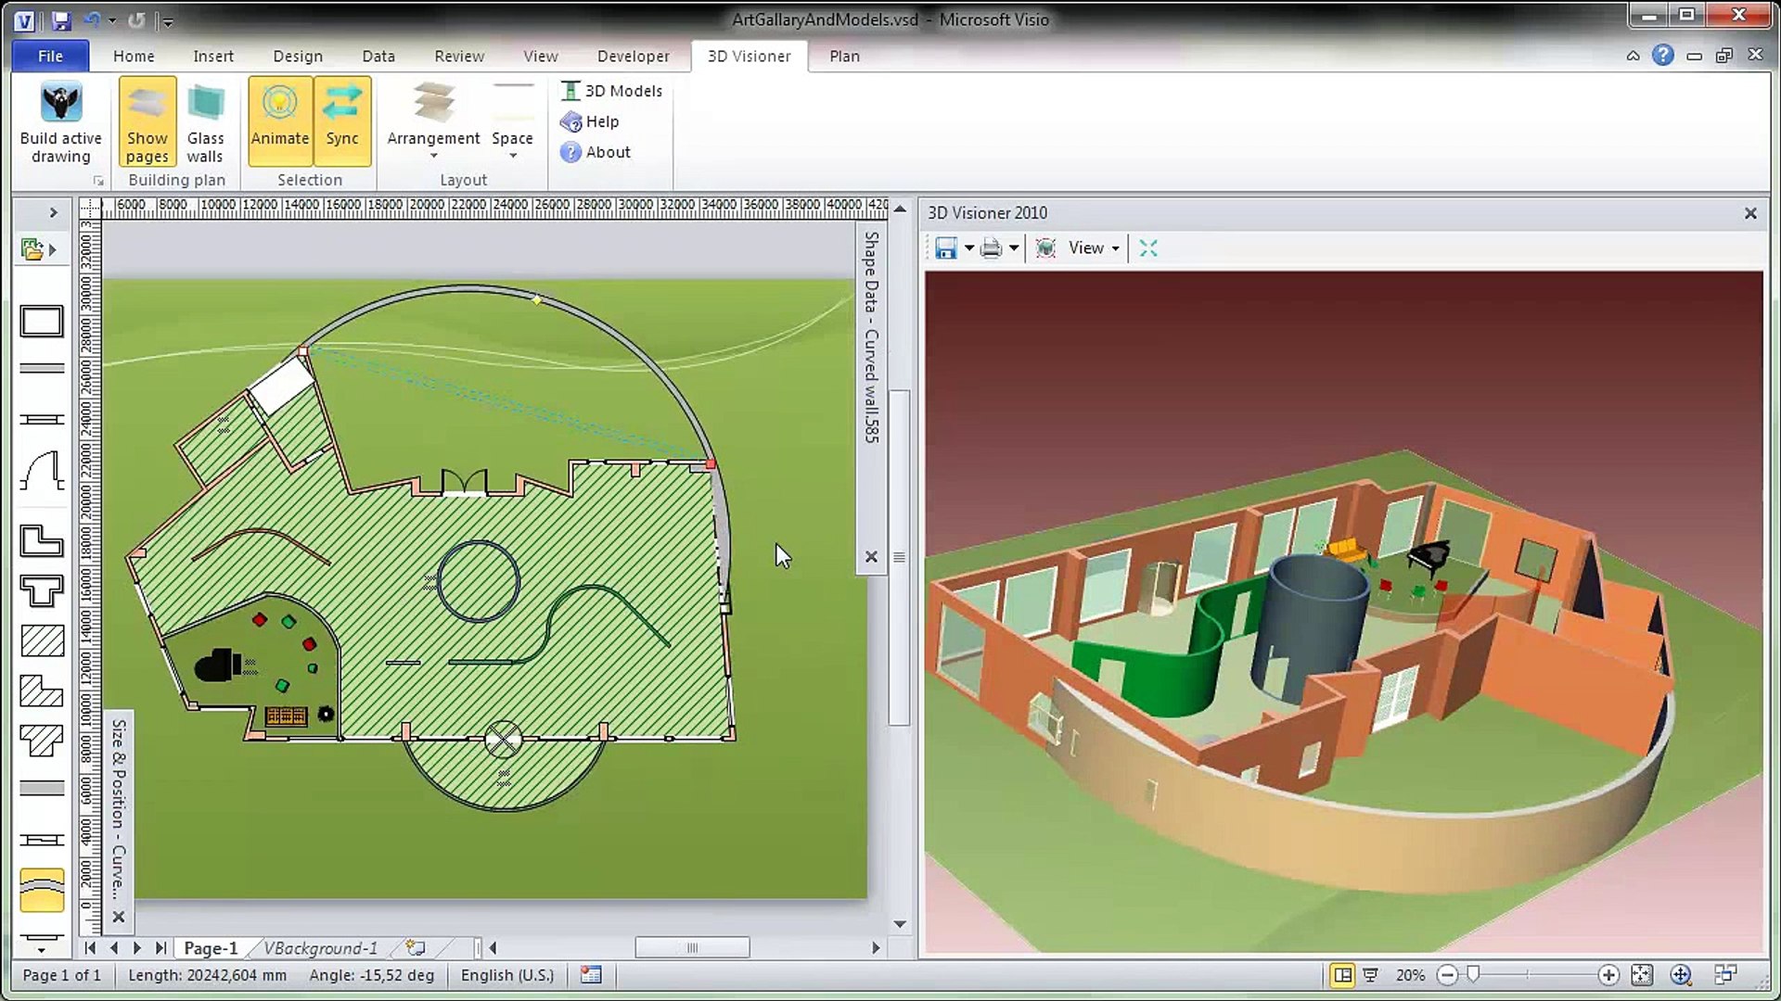
Task: Select the curved wall shape in stencil
Action: click(x=42, y=890)
